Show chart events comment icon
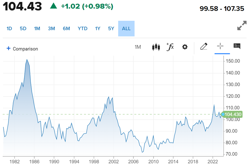250x168 pixels. point(237,46)
